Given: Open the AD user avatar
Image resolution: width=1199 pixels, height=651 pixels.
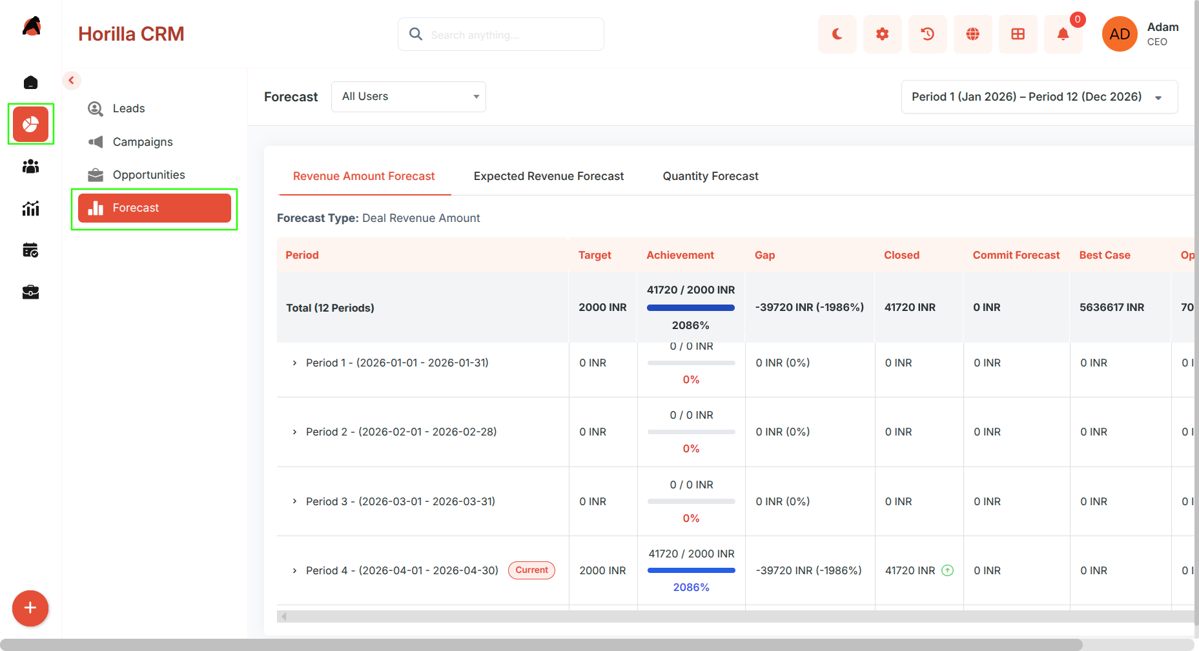Looking at the screenshot, I should point(1120,34).
